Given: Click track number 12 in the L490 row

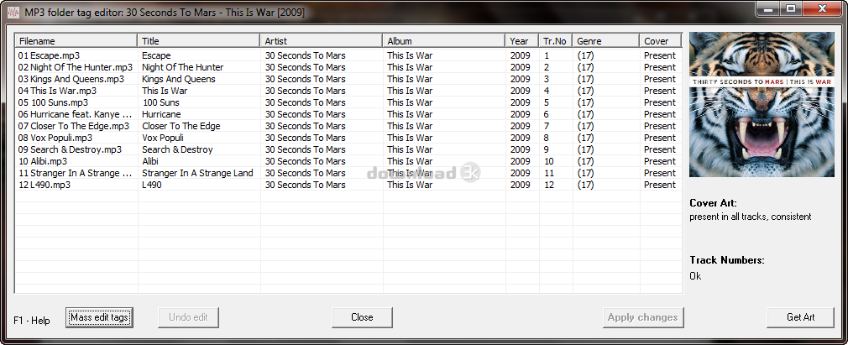Looking at the screenshot, I should (x=549, y=185).
